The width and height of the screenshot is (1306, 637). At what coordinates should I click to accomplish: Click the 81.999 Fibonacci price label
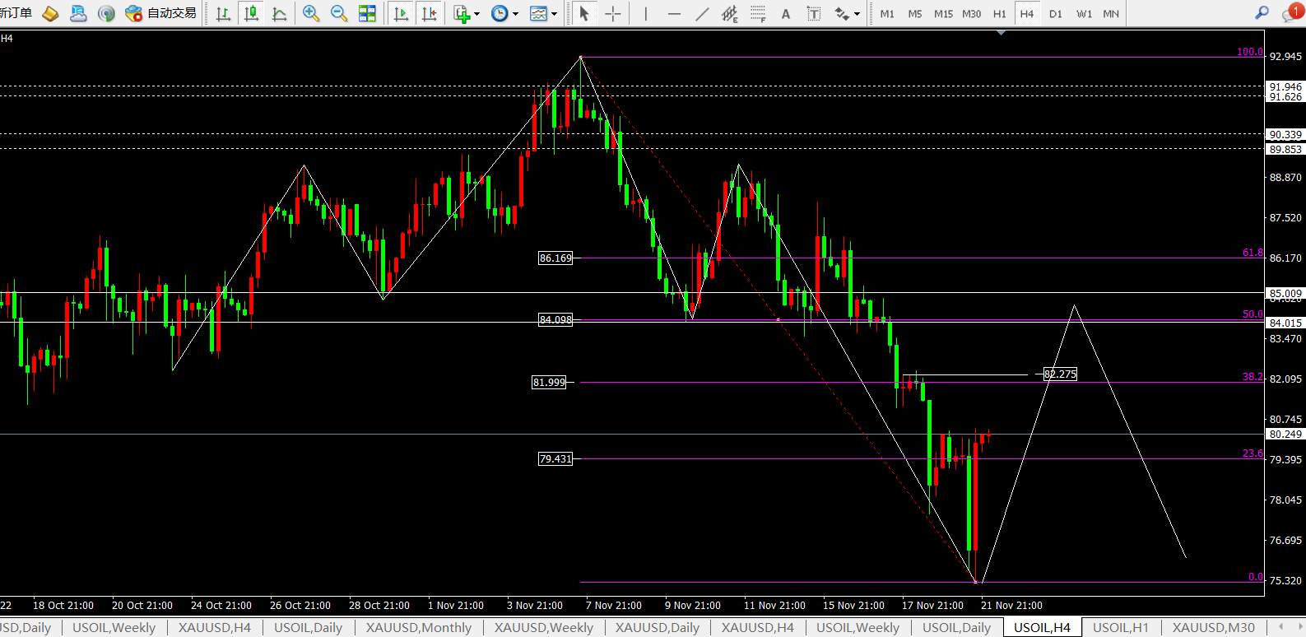pyautogui.click(x=549, y=383)
